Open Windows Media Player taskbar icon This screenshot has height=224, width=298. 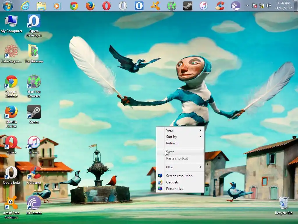[57, 6]
